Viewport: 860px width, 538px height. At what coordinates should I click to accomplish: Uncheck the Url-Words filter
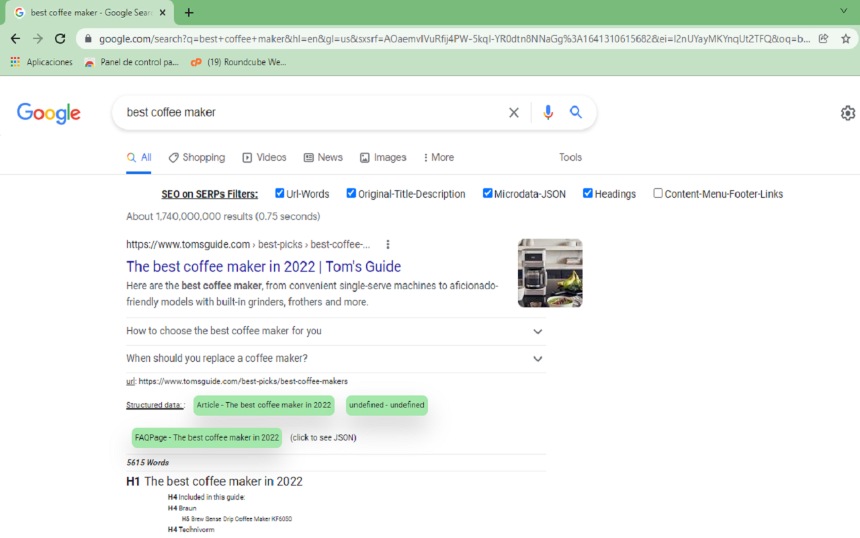(x=279, y=193)
